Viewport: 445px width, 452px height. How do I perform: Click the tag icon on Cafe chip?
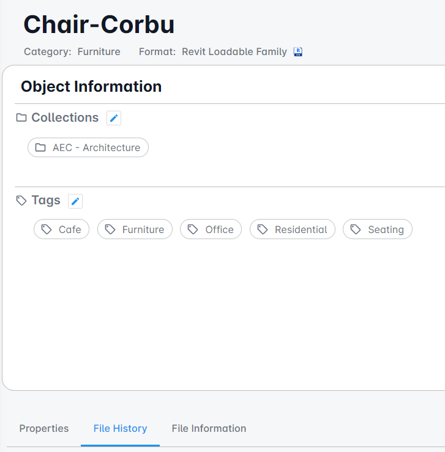47,229
